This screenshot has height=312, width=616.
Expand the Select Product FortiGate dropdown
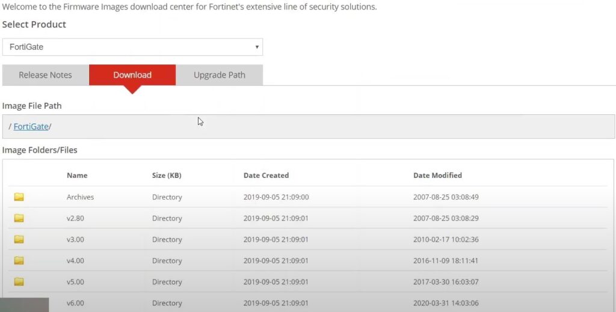click(132, 47)
